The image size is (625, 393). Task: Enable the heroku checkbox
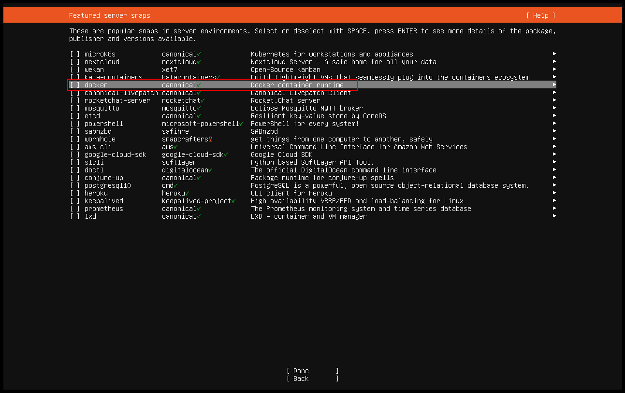click(x=75, y=193)
